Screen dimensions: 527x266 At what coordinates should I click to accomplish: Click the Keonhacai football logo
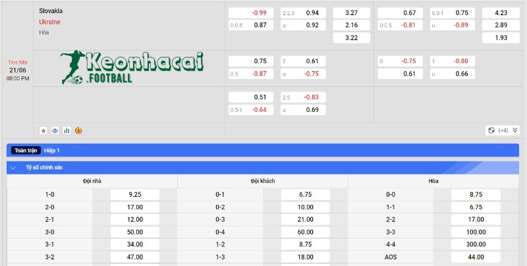click(132, 68)
